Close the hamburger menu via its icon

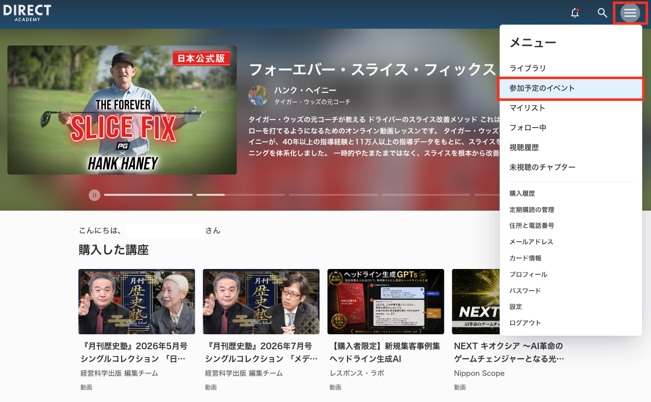pyautogui.click(x=630, y=13)
